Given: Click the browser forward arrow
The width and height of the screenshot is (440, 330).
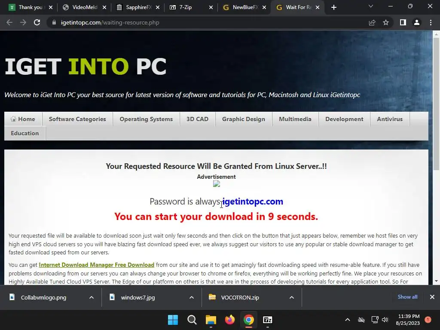Looking at the screenshot, I should tap(23, 22).
